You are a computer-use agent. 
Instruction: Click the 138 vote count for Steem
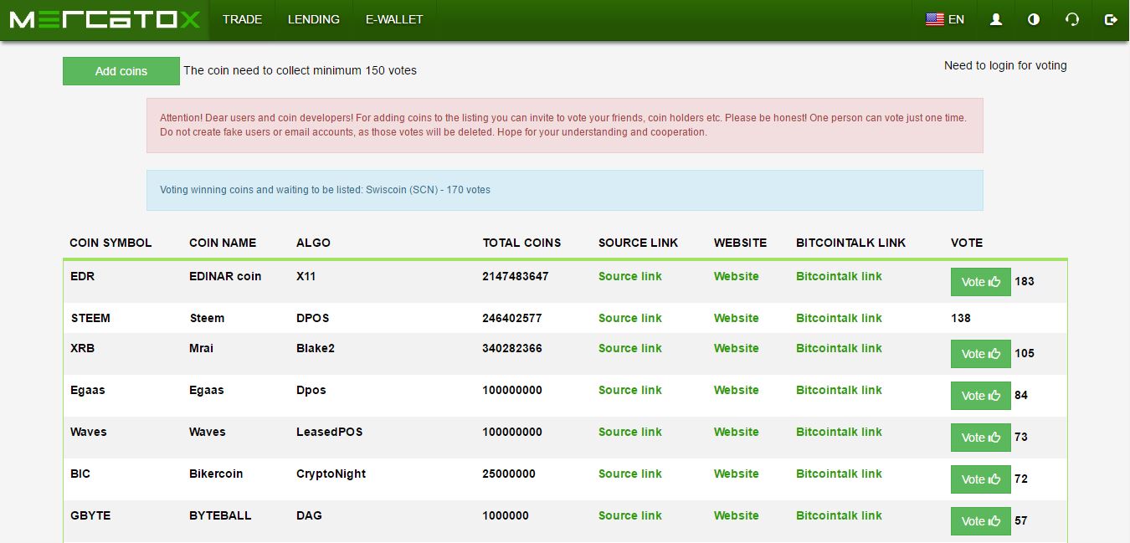click(x=961, y=318)
